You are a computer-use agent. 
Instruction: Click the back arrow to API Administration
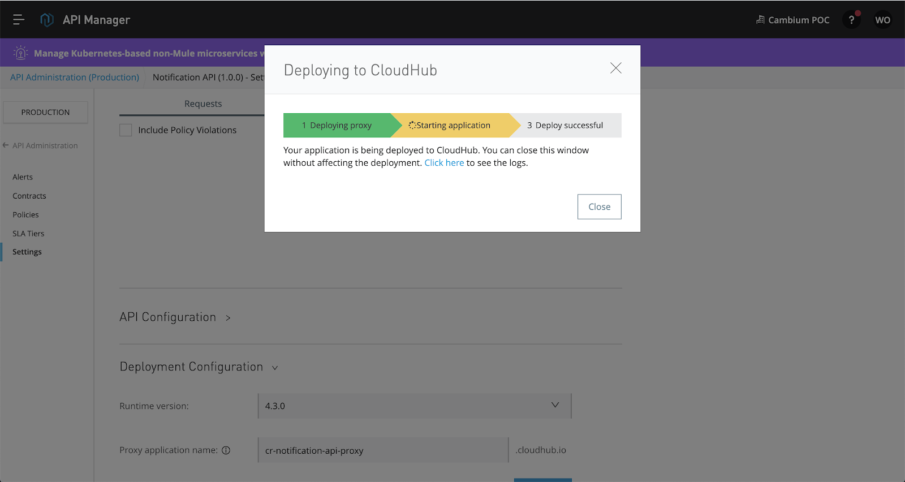[x=6, y=145]
